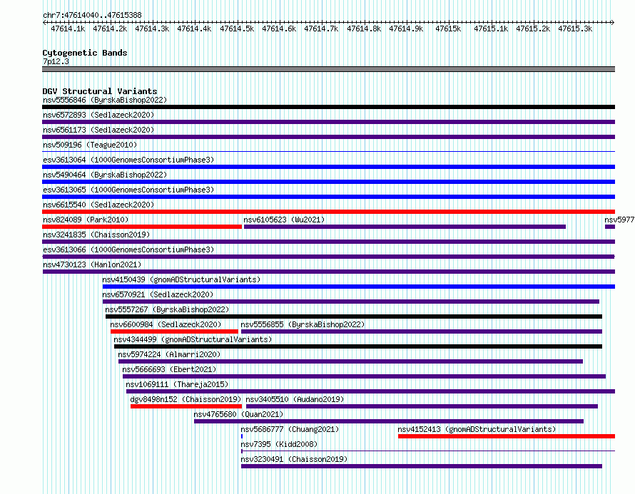Select nsv6105623 (Wu2021) label
Screen dimensions: 635x494
[x=284, y=220]
